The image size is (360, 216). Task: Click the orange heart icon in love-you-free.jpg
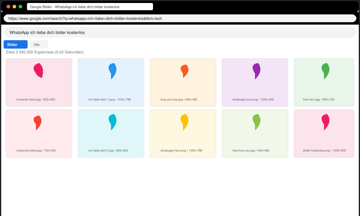point(184,71)
